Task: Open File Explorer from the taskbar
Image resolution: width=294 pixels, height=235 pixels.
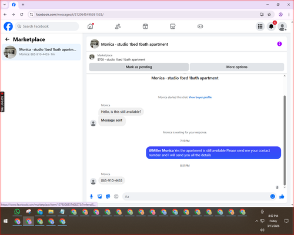Action: 51,211
